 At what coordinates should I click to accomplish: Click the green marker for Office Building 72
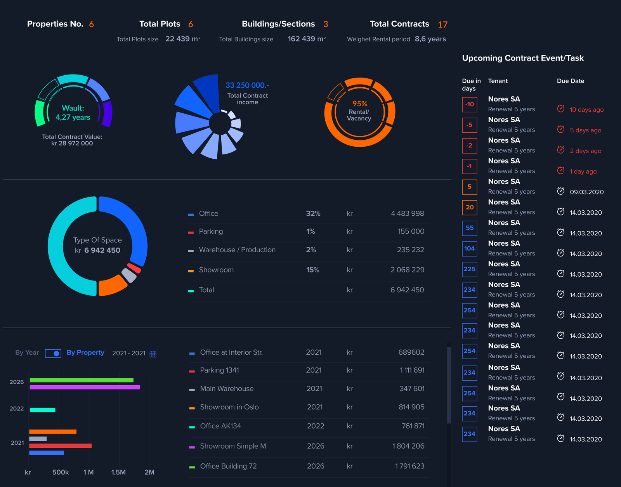pyautogui.click(x=192, y=467)
